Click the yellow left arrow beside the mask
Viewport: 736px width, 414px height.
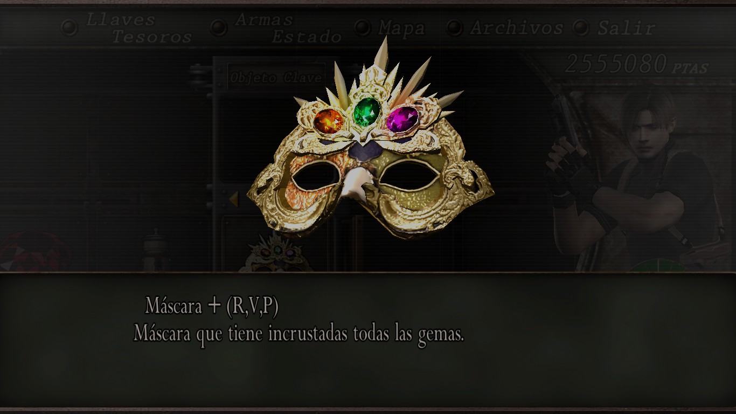tap(233, 199)
